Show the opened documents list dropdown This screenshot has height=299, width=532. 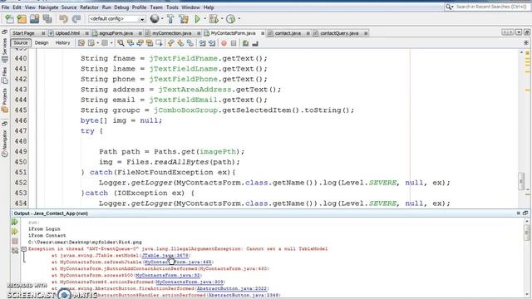pyautogui.click(x=519, y=32)
